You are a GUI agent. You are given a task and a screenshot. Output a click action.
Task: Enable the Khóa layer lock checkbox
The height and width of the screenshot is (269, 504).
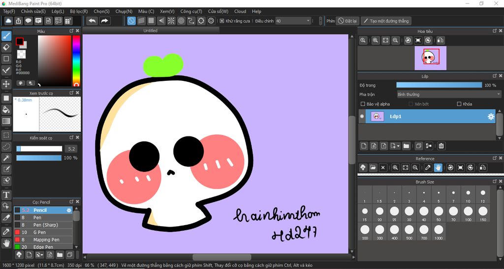[459, 104]
